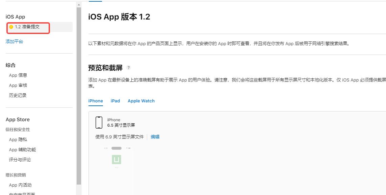Open 历史记录 in the sidebar
Image resolution: width=386 pixels, height=195 pixels.
coord(18,96)
